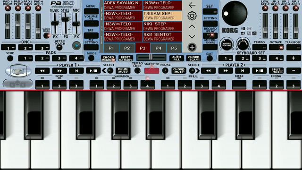Switch to page tab P2
The image size is (302, 170).
(127, 48)
